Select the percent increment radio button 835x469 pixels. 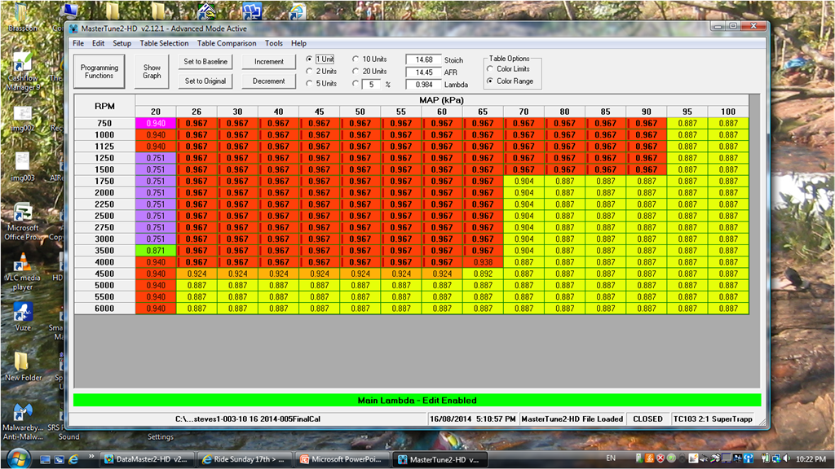click(356, 84)
